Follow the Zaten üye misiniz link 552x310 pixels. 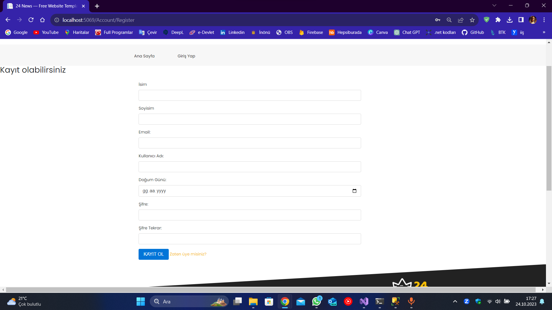[x=188, y=254]
